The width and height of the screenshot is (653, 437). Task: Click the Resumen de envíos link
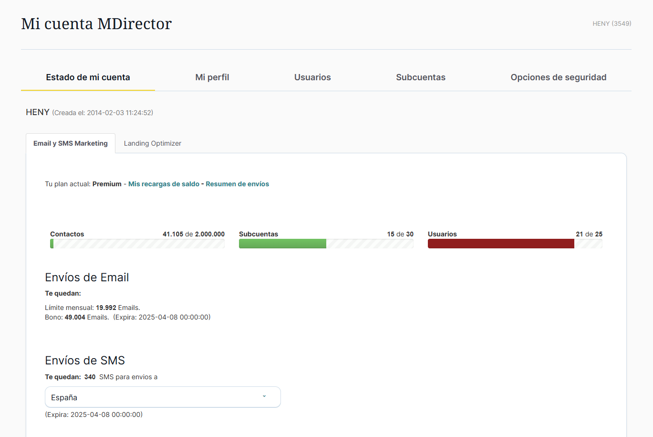point(237,184)
